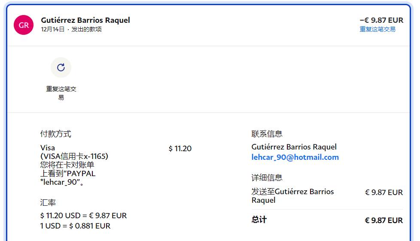Click the 总计 total label

pos(259,220)
